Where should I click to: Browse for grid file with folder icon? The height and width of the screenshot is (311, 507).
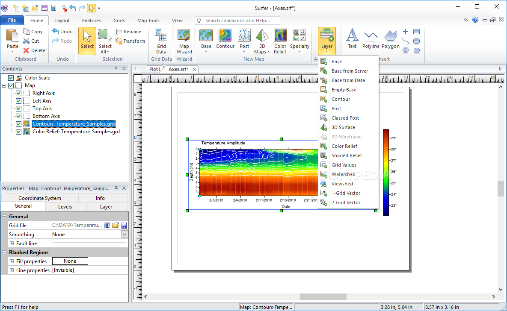tap(116, 226)
